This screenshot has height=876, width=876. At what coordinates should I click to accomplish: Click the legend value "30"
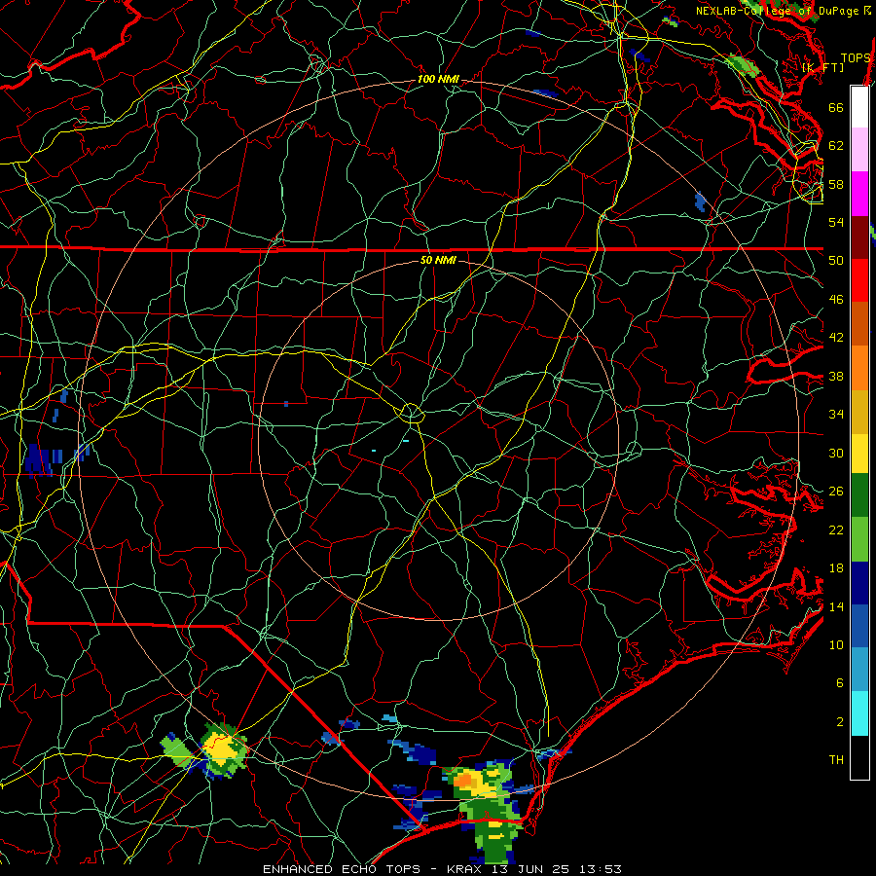[836, 453]
